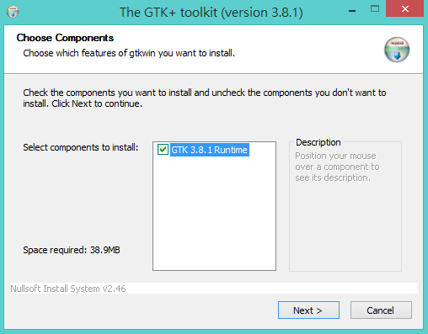Screen dimensions: 428x334
Task: Minimize the installer window
Action: coord(352,11)
